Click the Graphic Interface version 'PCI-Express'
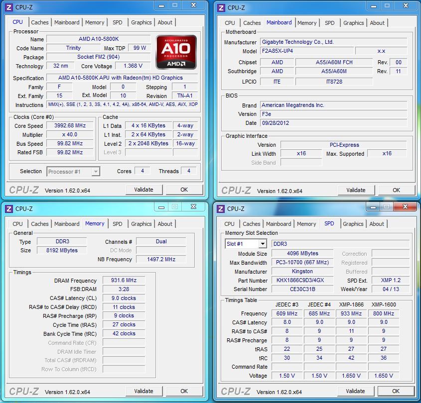This screenshot has width=421, height=403. coord(344,145)
